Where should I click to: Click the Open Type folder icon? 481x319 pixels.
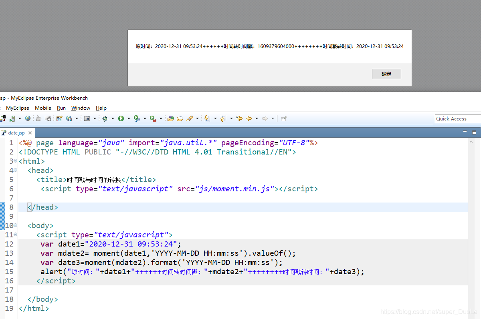tap(170, 118)
